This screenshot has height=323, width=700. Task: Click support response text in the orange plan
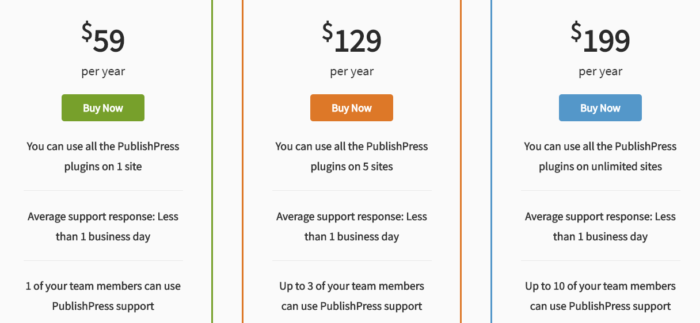click(352, 226)
